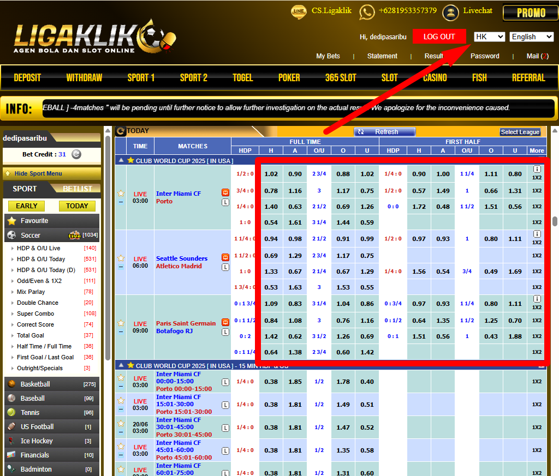Open the TOGEL menu
This screenshot has width=559, height=476.
pyautogui.click(x=243, y=77)
